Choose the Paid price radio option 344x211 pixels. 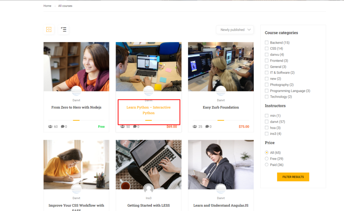point(267,165)
